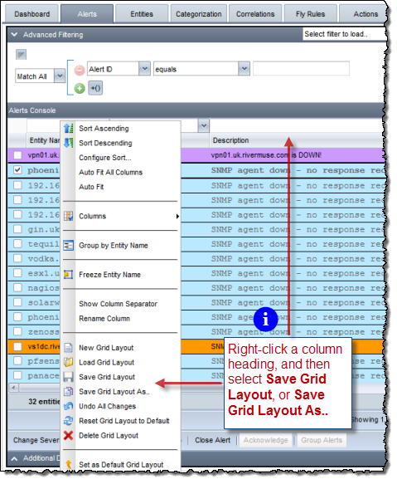Tick the orange vs1dc row checkbox
The width and height of the screenshot is (397, 484).
17,347
